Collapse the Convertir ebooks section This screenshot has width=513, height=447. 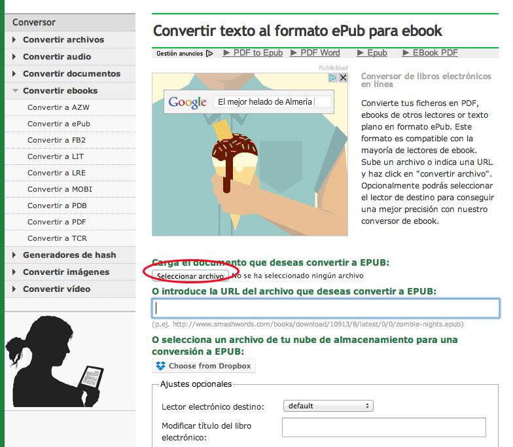pos(60,91)
